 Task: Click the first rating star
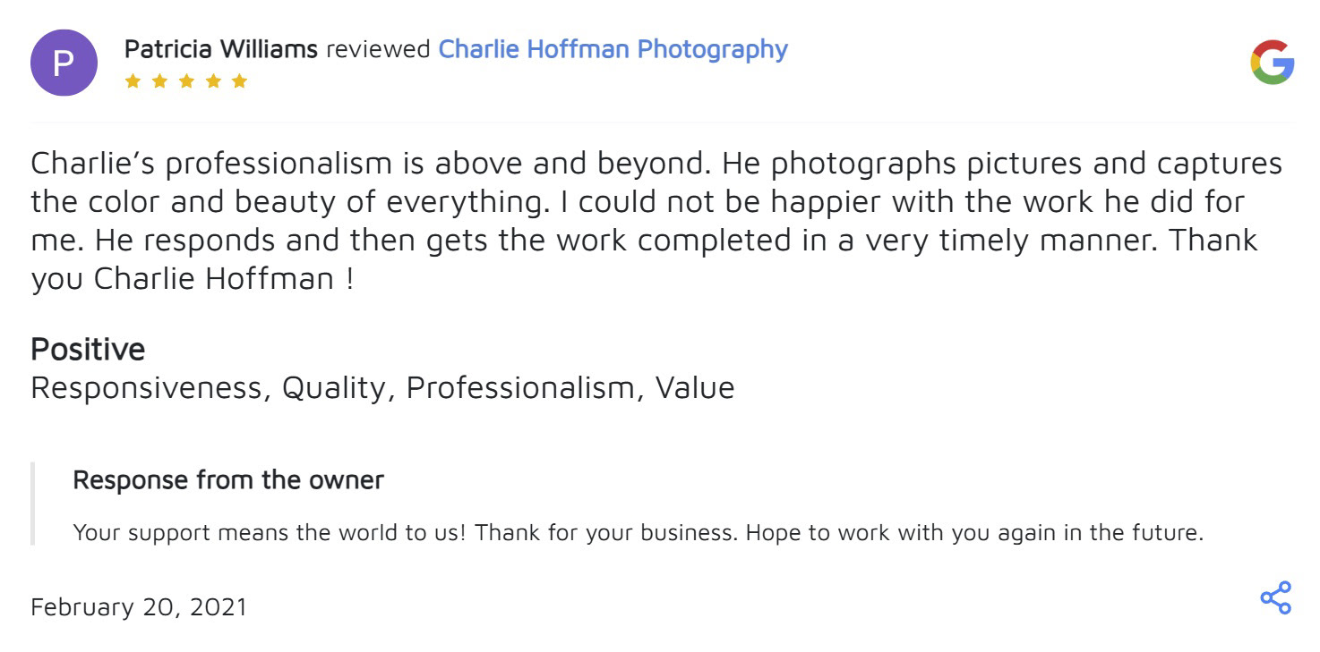133,81
